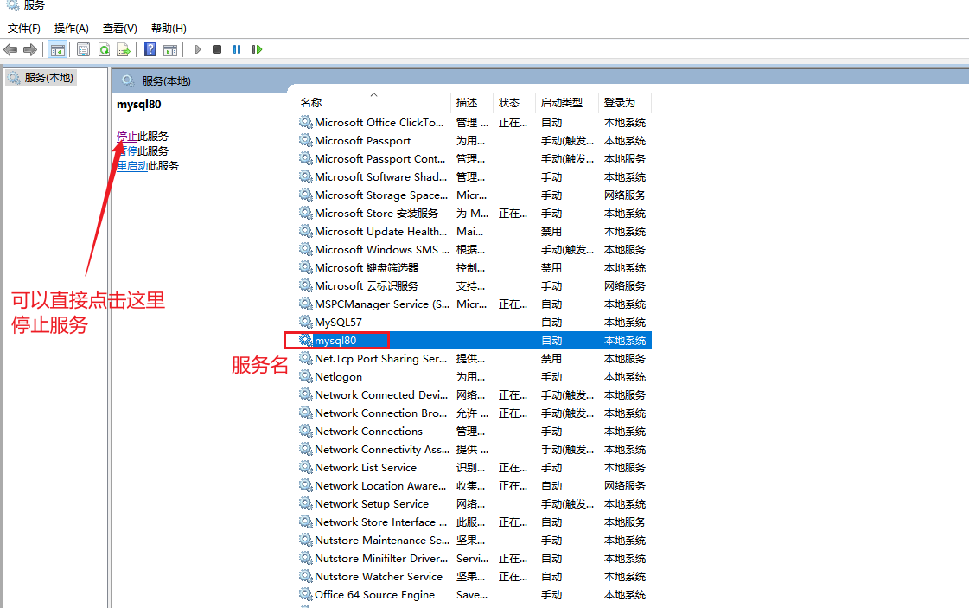Open the 操作(A) menu
This screenshot has width=969, height=608.
click(x=72, y=29)
